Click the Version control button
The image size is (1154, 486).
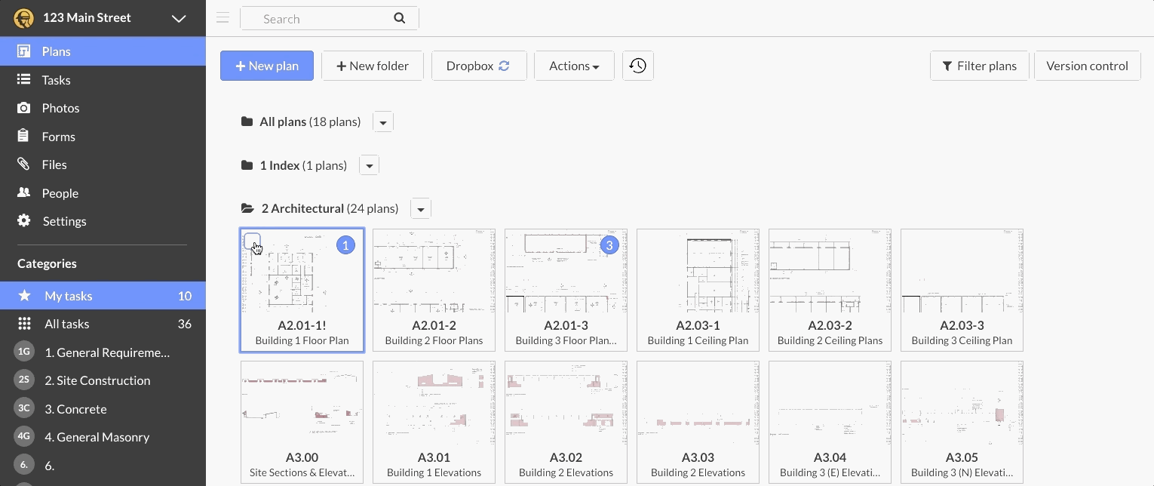1087,66
